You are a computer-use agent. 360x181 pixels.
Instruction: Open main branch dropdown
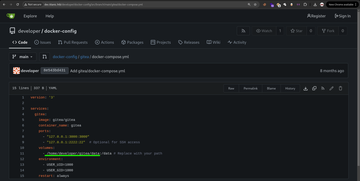22,57
